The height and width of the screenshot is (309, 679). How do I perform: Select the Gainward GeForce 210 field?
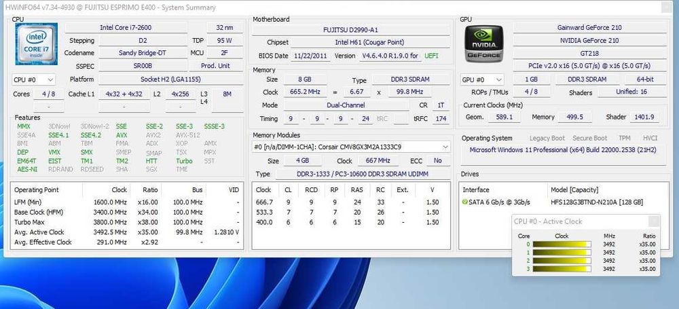point(589,27)
